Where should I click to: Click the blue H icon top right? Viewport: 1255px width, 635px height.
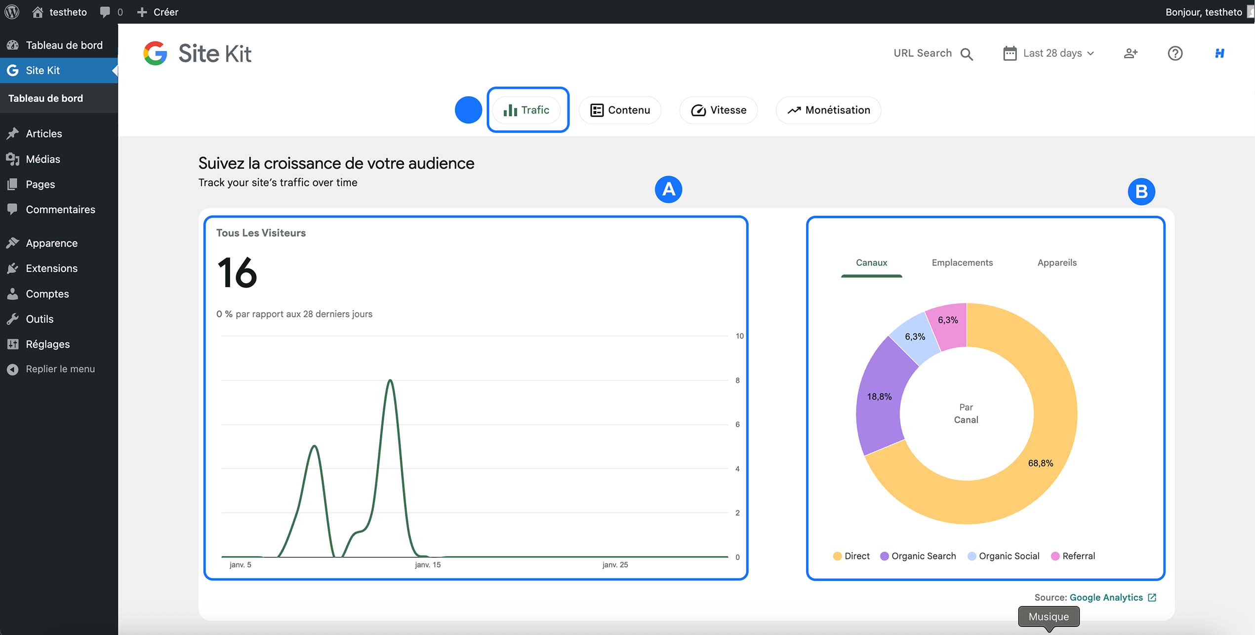(1219, 53)
